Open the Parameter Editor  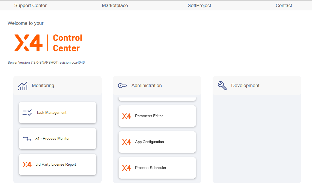point(157,116)
